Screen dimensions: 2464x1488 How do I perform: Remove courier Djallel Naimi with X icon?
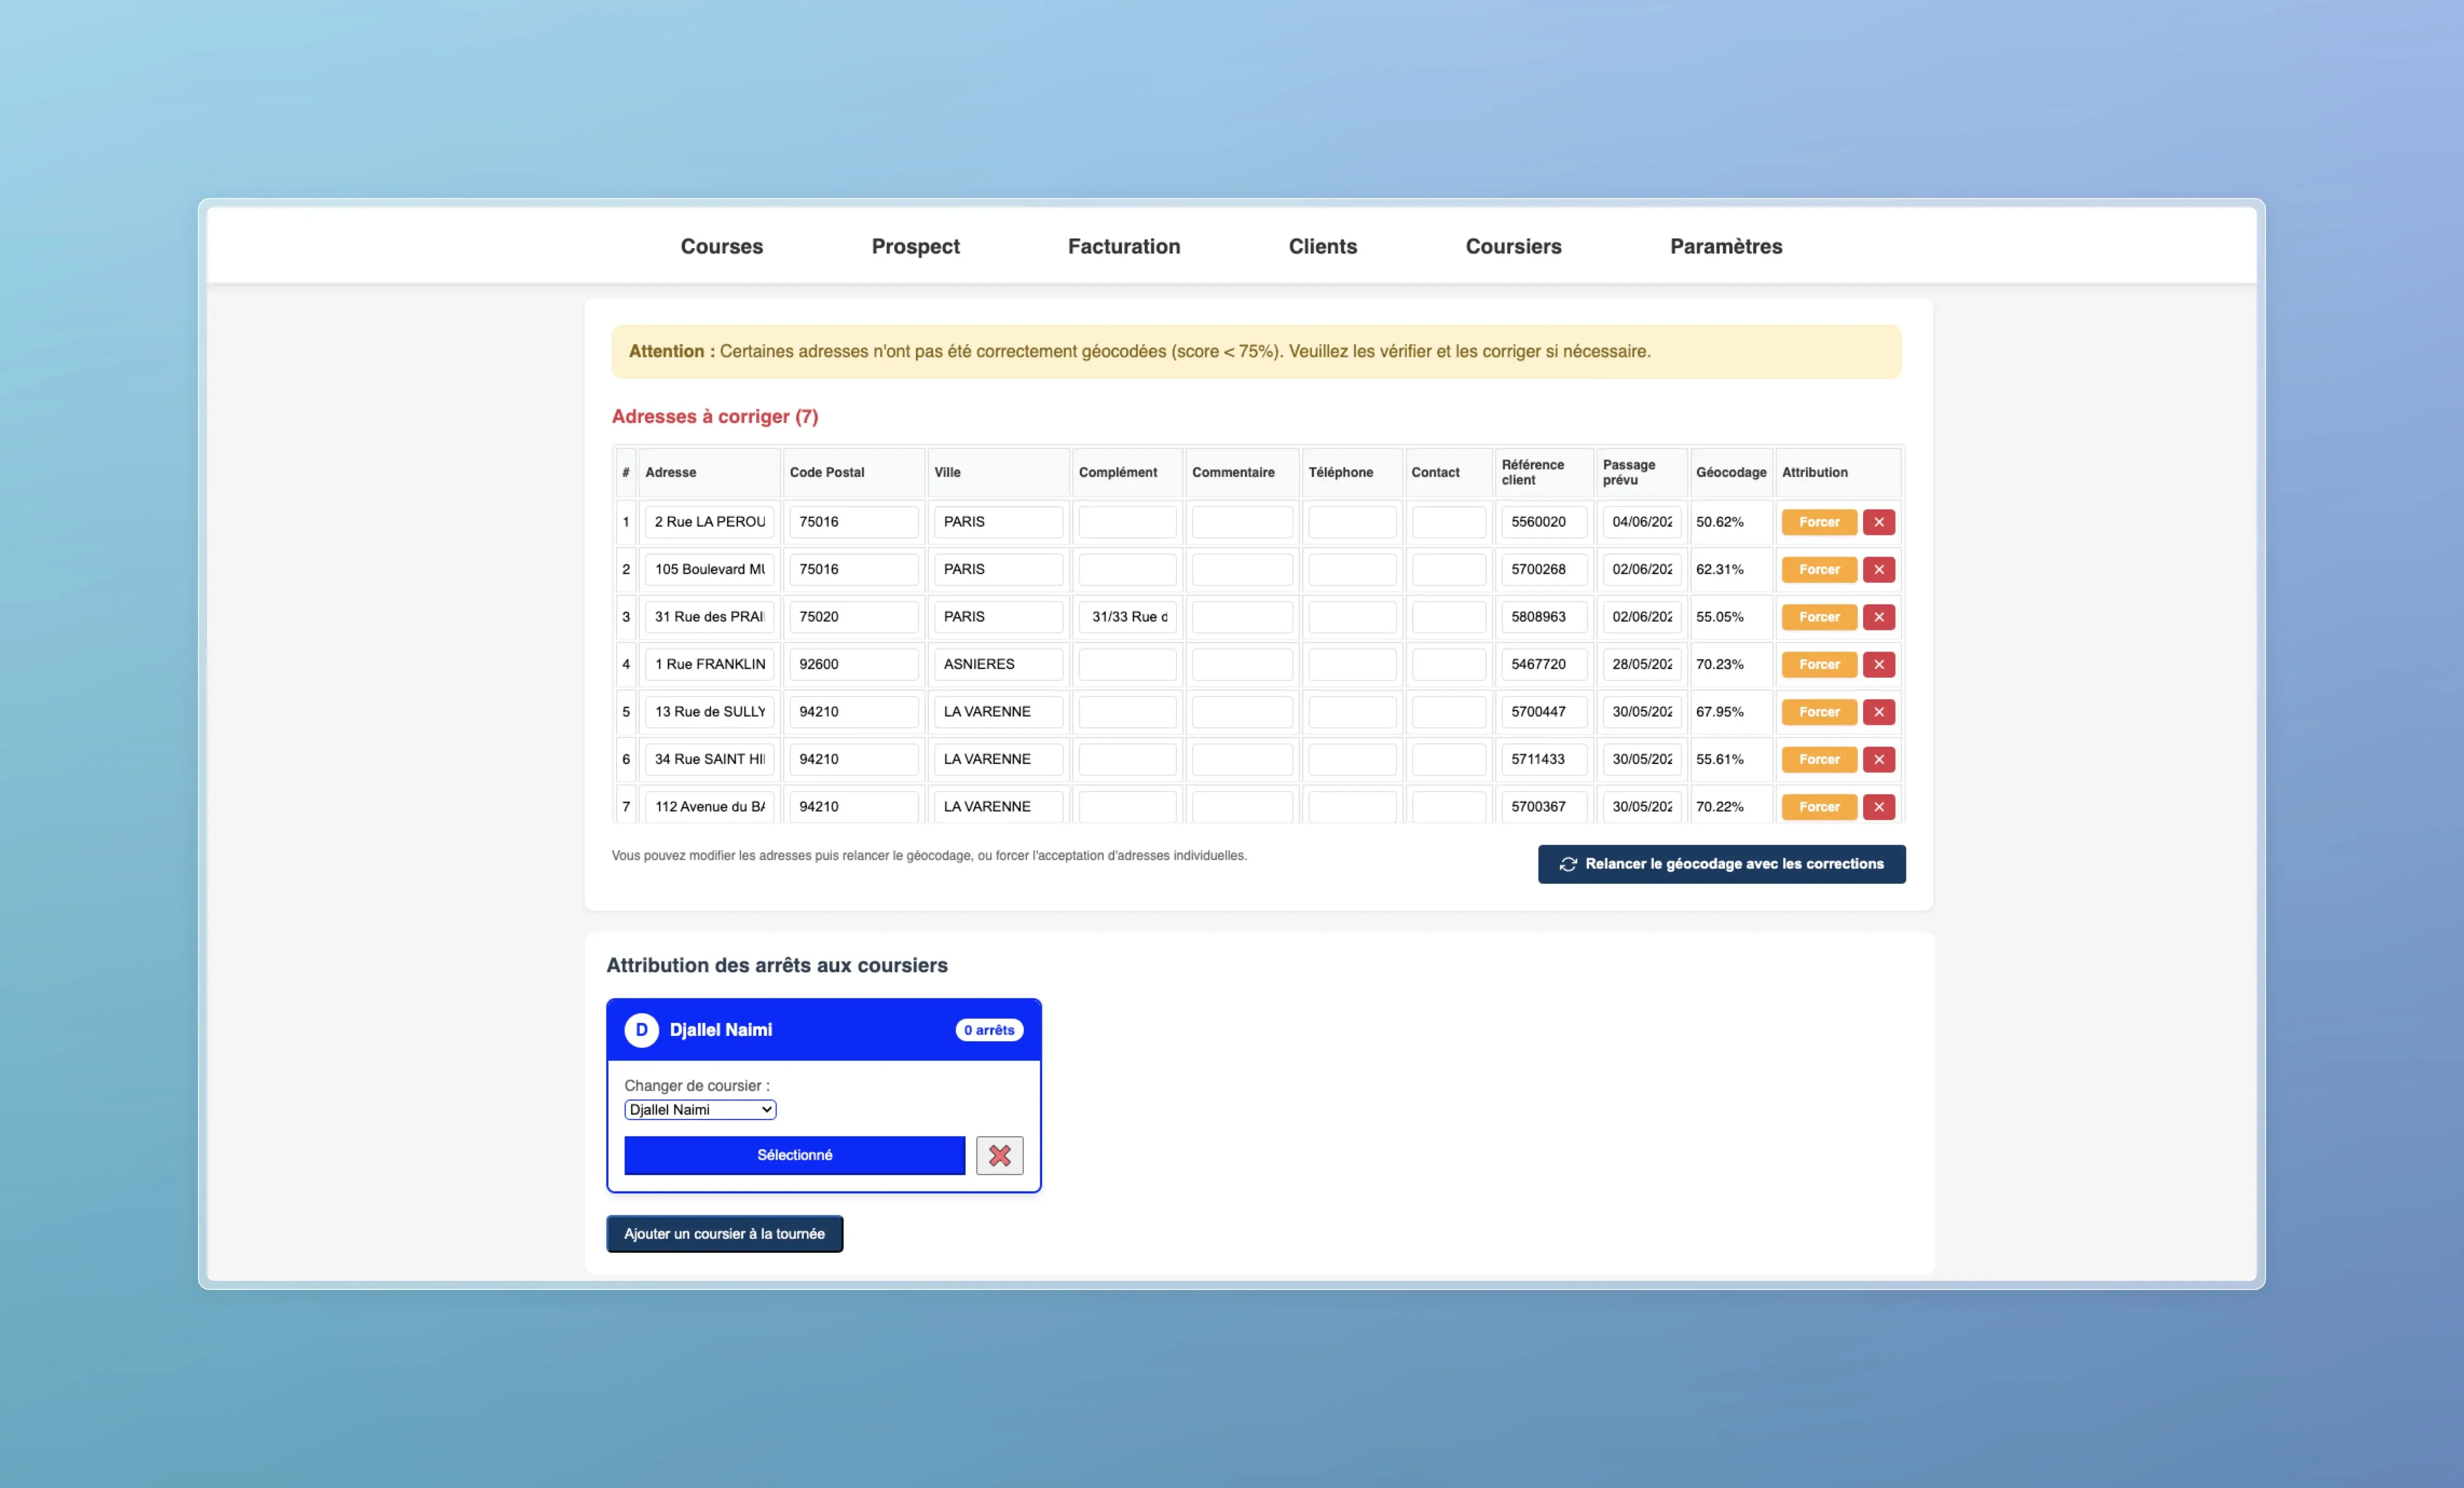pos(999,1155)
